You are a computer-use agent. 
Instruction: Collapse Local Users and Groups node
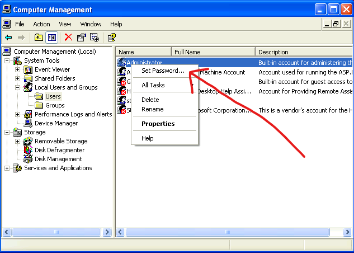(x=17, y=87)
